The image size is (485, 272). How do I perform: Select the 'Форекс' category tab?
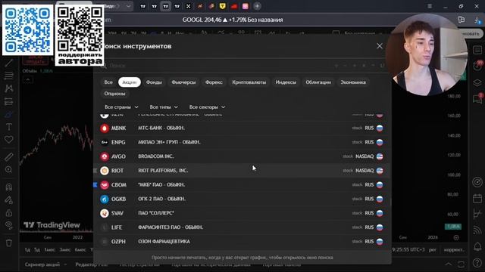214,82
